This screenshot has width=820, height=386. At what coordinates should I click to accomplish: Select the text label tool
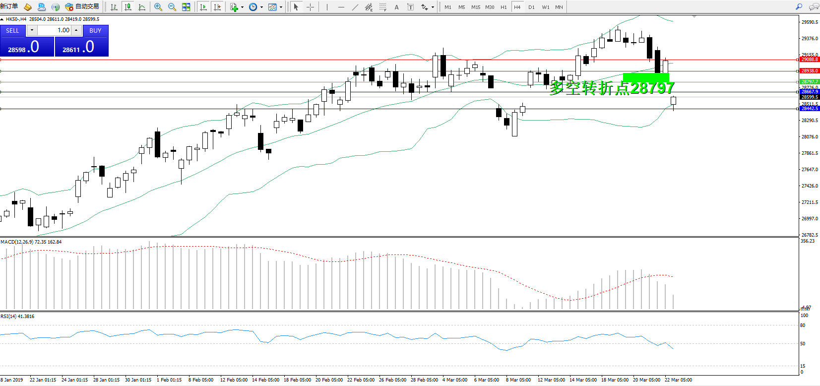point(396,7)
